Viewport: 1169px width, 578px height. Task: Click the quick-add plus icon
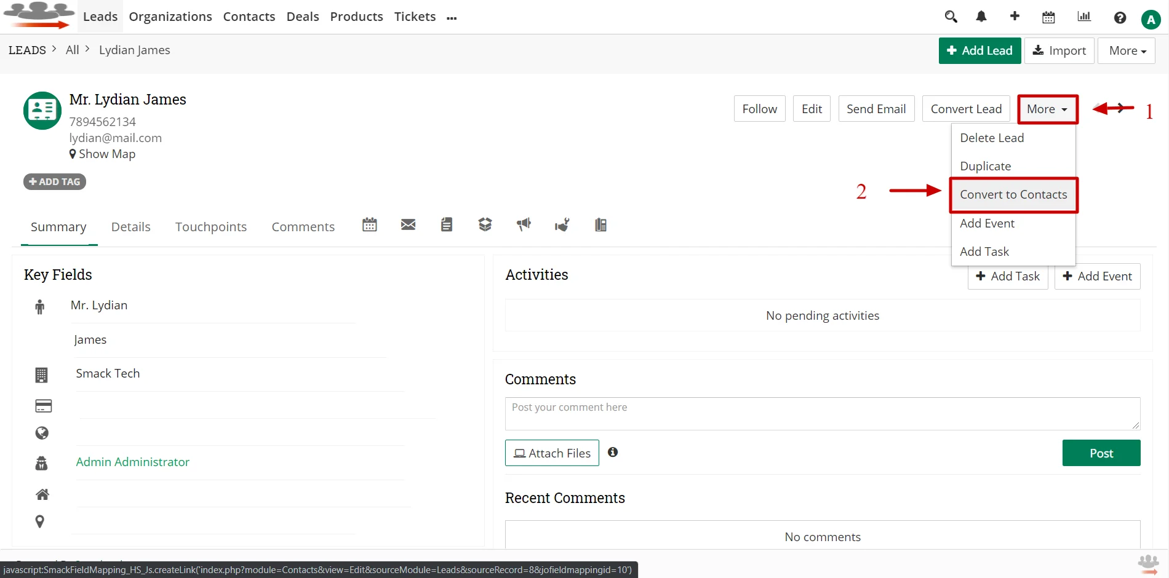click(1015, 17)
